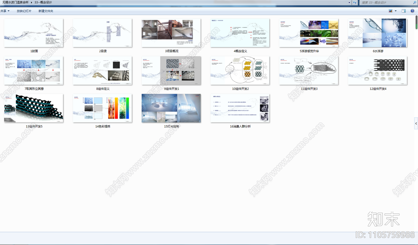
Task: Select the 2目录 thumbnail
Action: tap(102, 33)
